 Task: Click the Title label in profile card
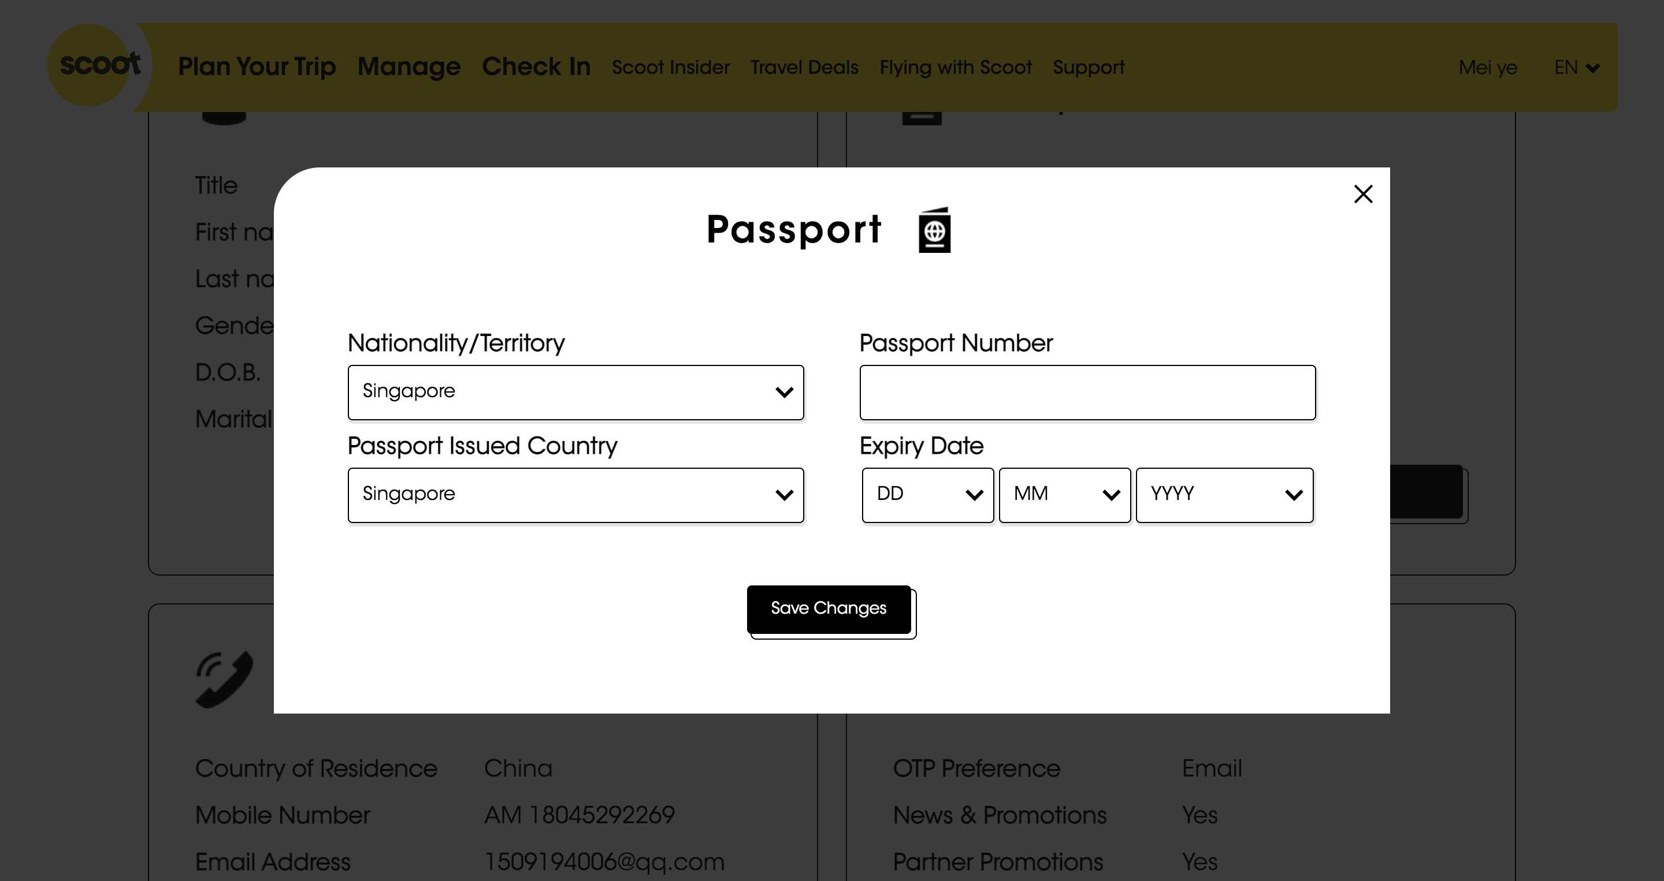[217, 185]
